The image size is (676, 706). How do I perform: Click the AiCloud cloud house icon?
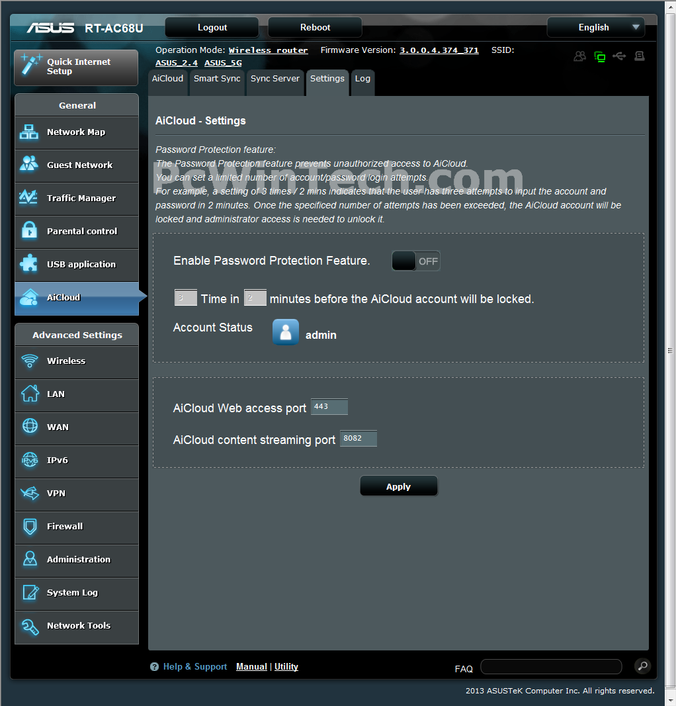[x=29, y=297]
